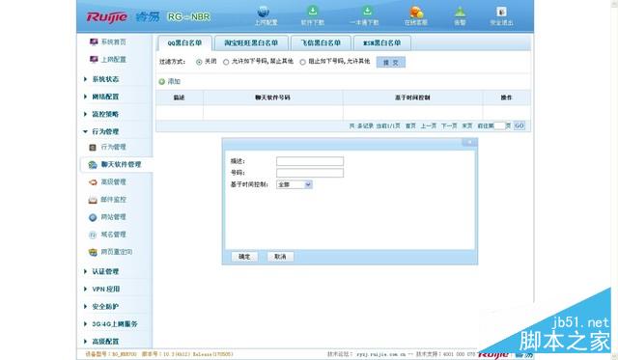This screenshot has width=618, height=360.
Task: Click 确定 in the dialog
Action: 244,257
